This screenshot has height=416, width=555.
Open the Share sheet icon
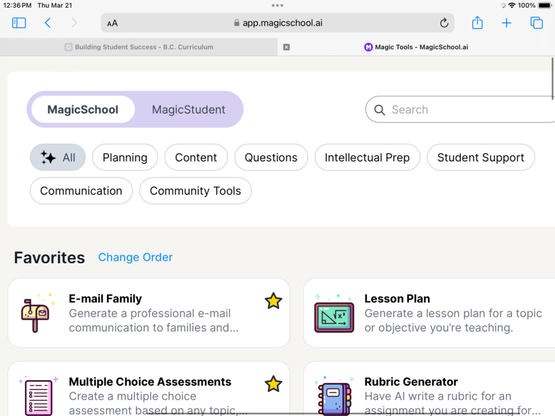coord(477,23)
